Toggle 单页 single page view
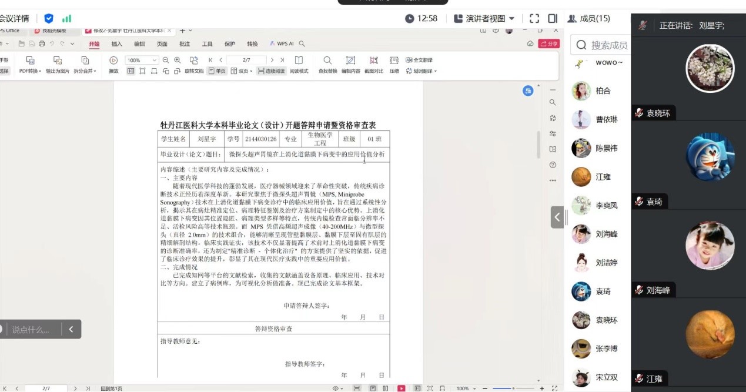This screenshot has width=746, height=392. pos(217,71)
